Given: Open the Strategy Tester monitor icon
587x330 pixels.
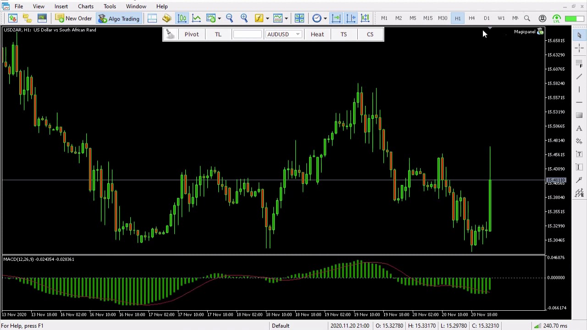Looking at the screenshot, I should pyautogui.click(x=42, y=18).
